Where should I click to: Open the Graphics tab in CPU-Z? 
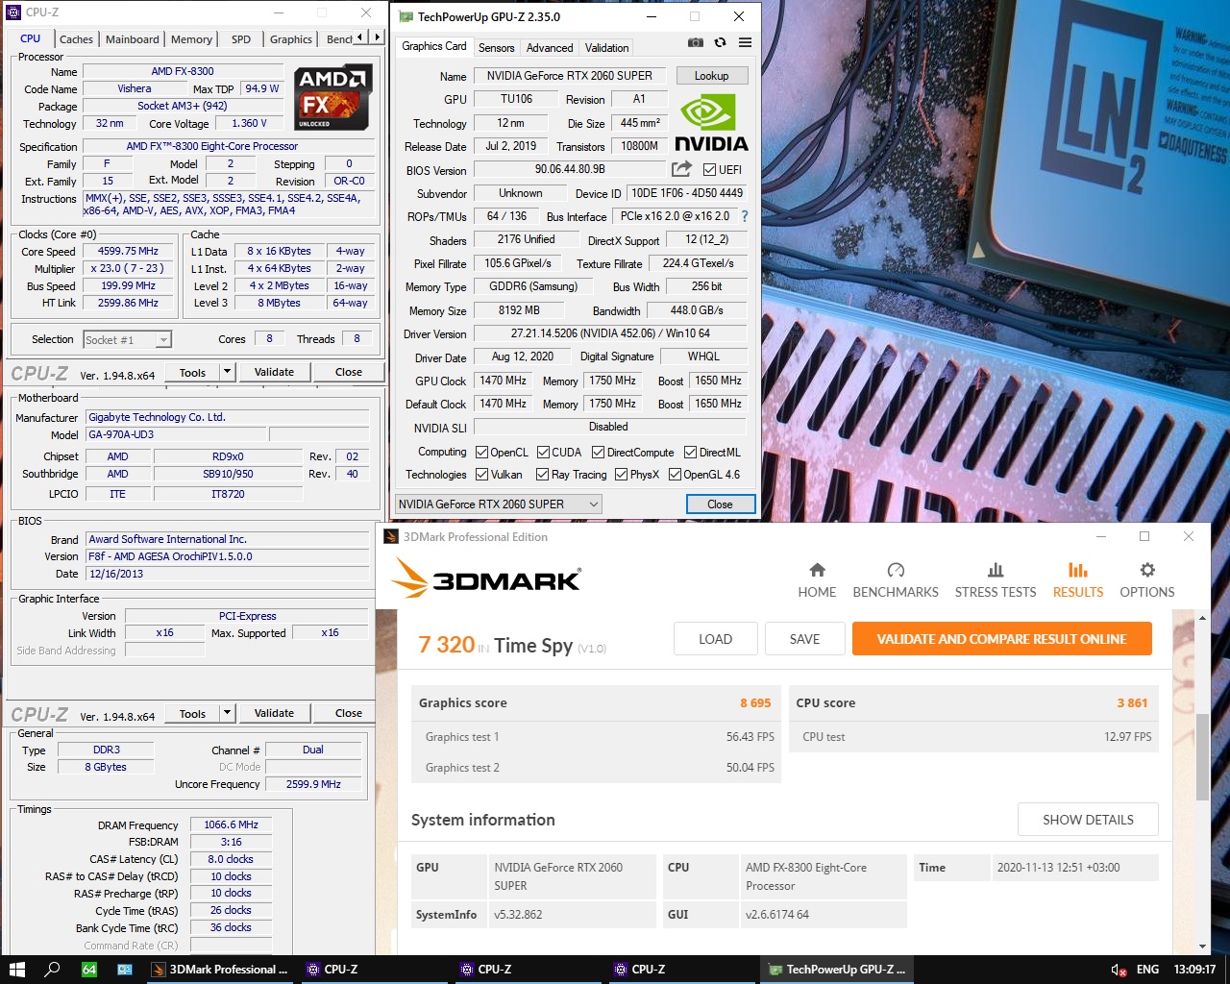click(x=291, y=39)
